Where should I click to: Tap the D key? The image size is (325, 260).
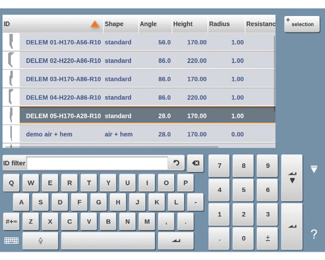coord(60,202)
